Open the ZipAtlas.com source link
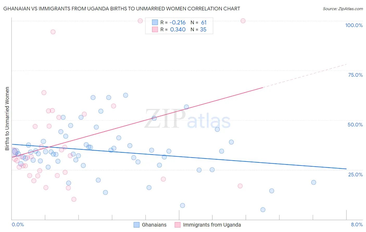 [x=343, y=9]
